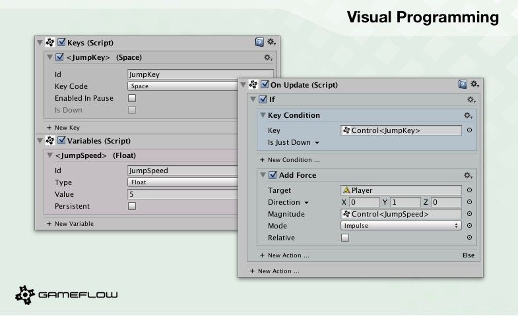Click + New Action inside If block
Image resolution: width=518 pixels, height=316 pixels.
284,255
